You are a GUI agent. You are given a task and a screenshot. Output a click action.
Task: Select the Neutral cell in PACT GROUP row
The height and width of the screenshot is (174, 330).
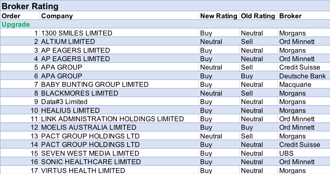tap(252, 144)
